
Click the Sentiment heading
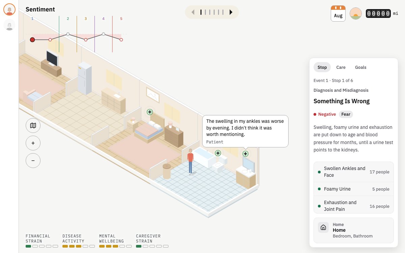[40, 9]
